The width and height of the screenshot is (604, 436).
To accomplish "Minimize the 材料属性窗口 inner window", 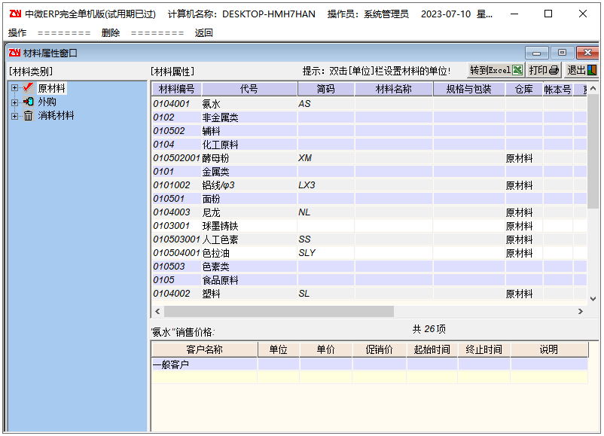I will point(536,53).
